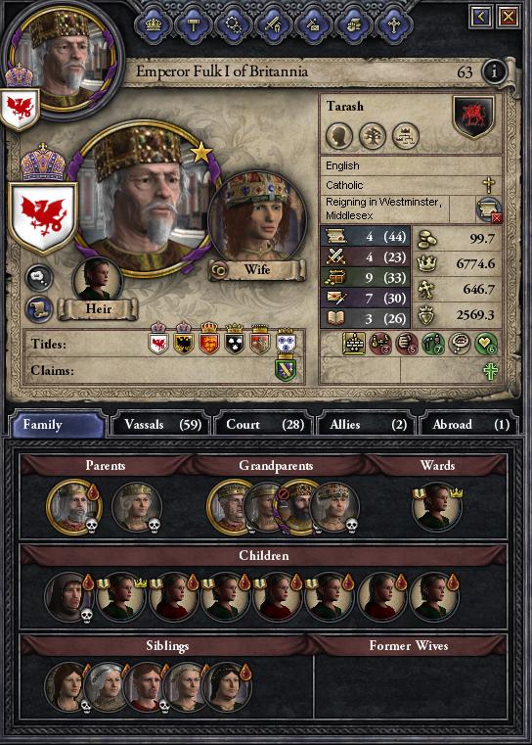Viewport: 532px width, 745px height.
Task: Click the scroll icon with red X
Action: pyautogui.click(x=489, y=210)
